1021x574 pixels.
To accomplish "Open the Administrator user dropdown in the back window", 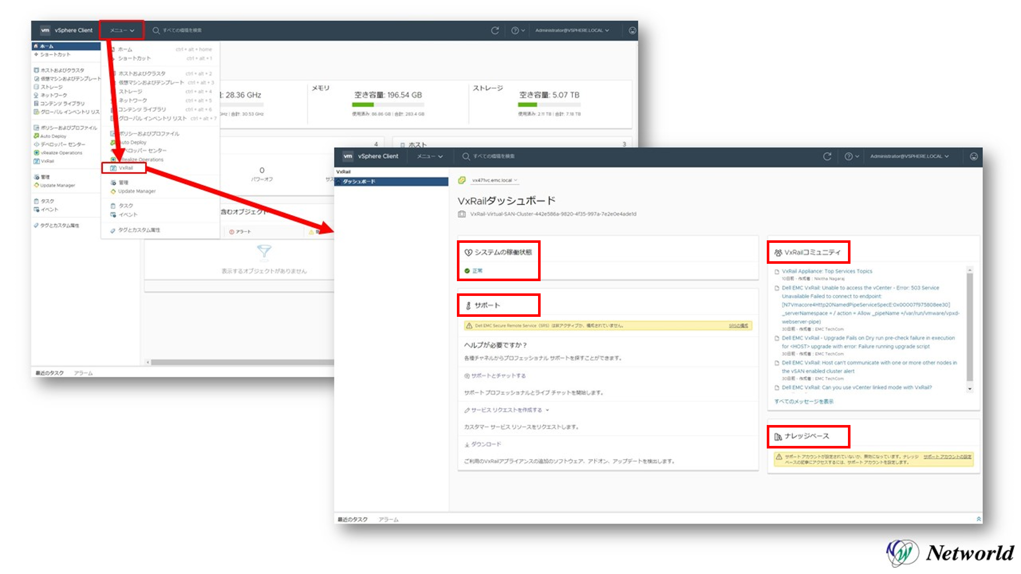I will coord(572,31).
